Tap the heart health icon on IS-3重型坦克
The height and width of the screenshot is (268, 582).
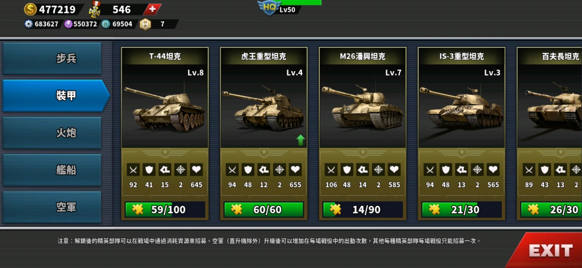493,170
